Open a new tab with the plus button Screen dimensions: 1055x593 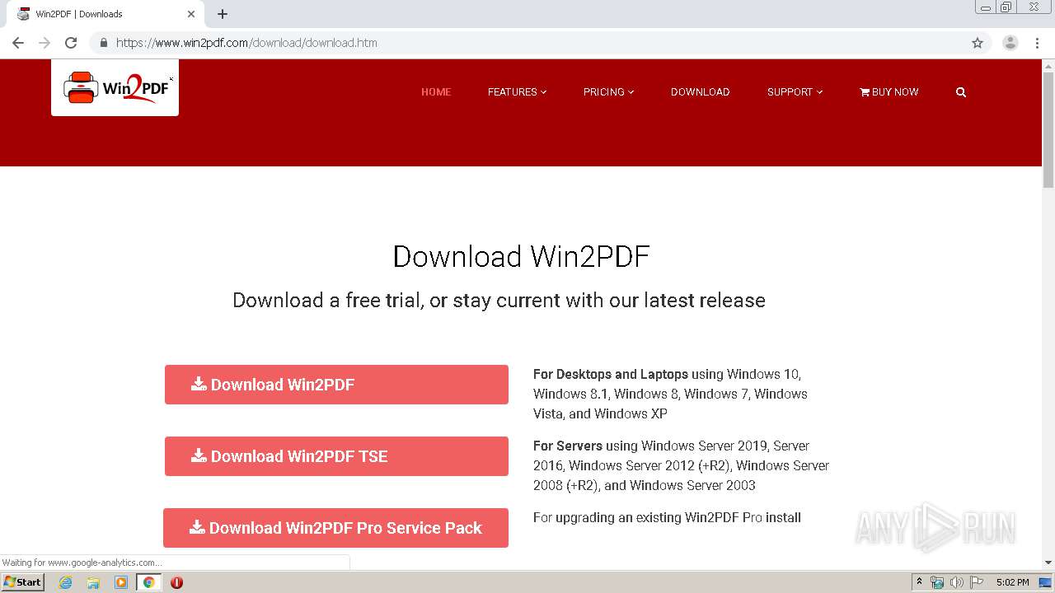click(x=223, y=14)
